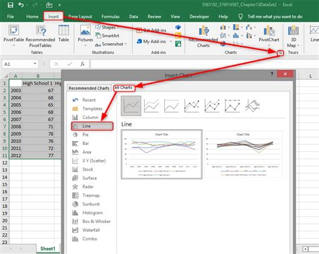The height and width of the screenshot is (254, 319).
Task: Expand the 3D Map dropdown arrow
Action: tap(298, 46)
